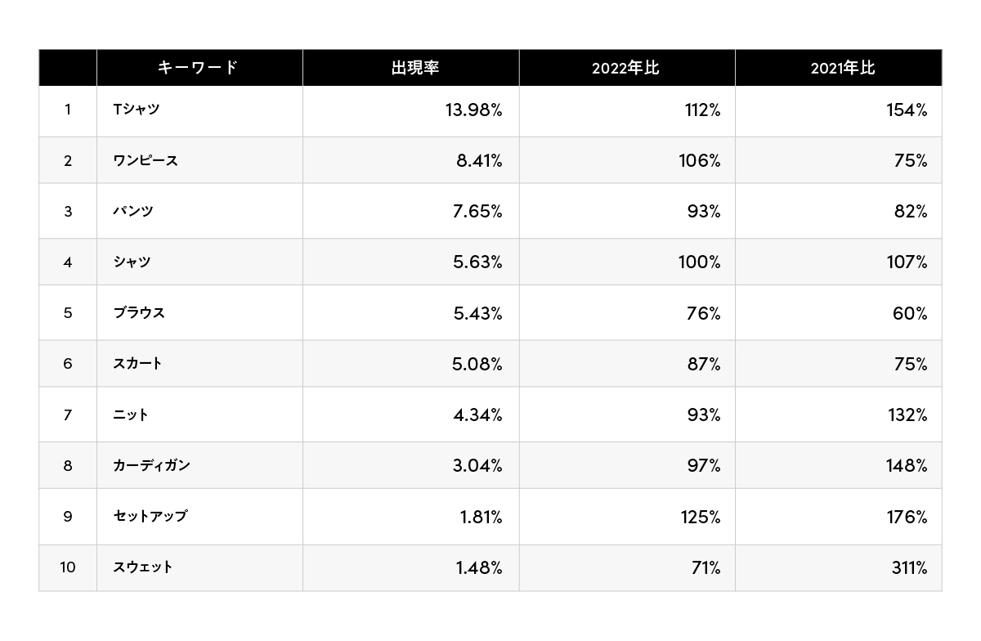Click the 2022年比 column header
Viewport: 981px width, 641px height.
(x=625, y=68)
